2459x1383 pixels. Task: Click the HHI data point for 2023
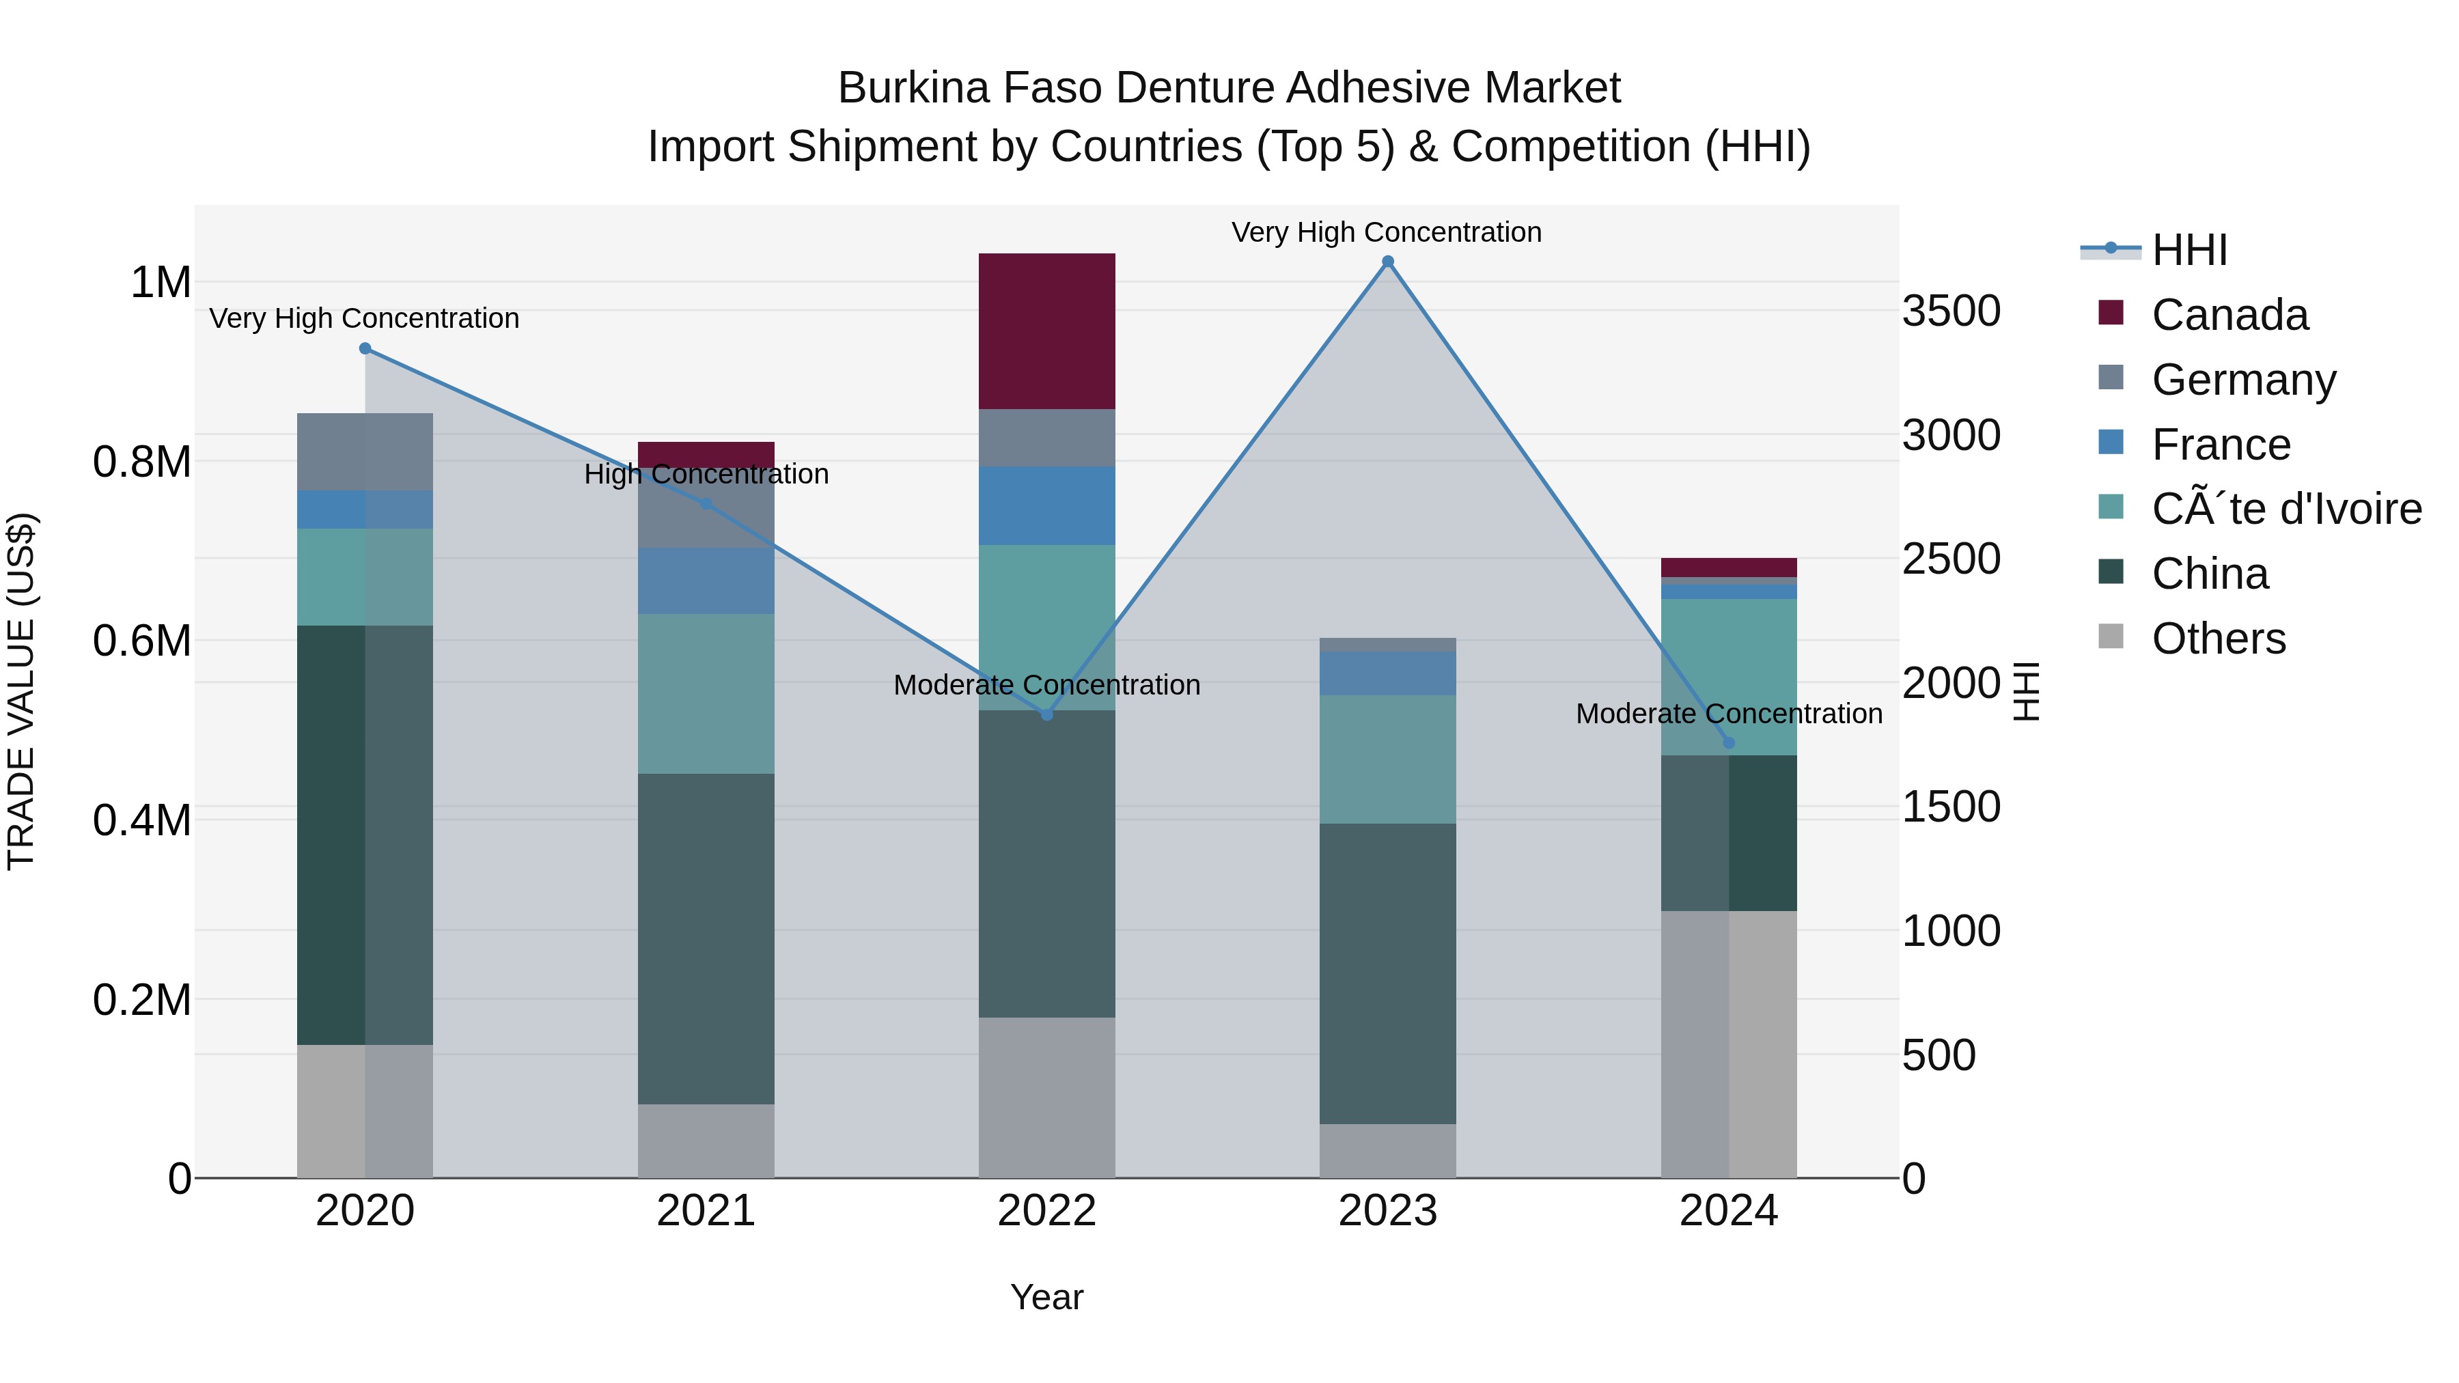point(1388,262)
